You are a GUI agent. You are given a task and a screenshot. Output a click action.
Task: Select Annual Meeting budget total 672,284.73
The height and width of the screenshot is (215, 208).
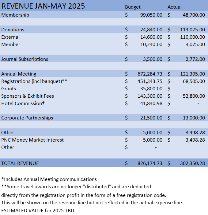[x=150, y=74]
